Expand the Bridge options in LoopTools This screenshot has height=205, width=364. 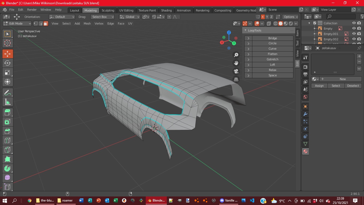(x=248, y=38)
